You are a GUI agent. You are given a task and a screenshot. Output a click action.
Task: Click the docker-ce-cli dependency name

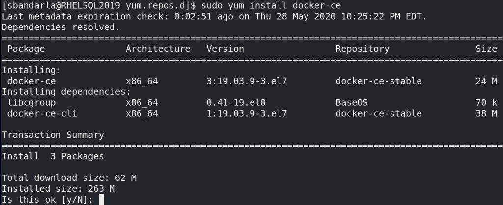(x=42, y=113)
